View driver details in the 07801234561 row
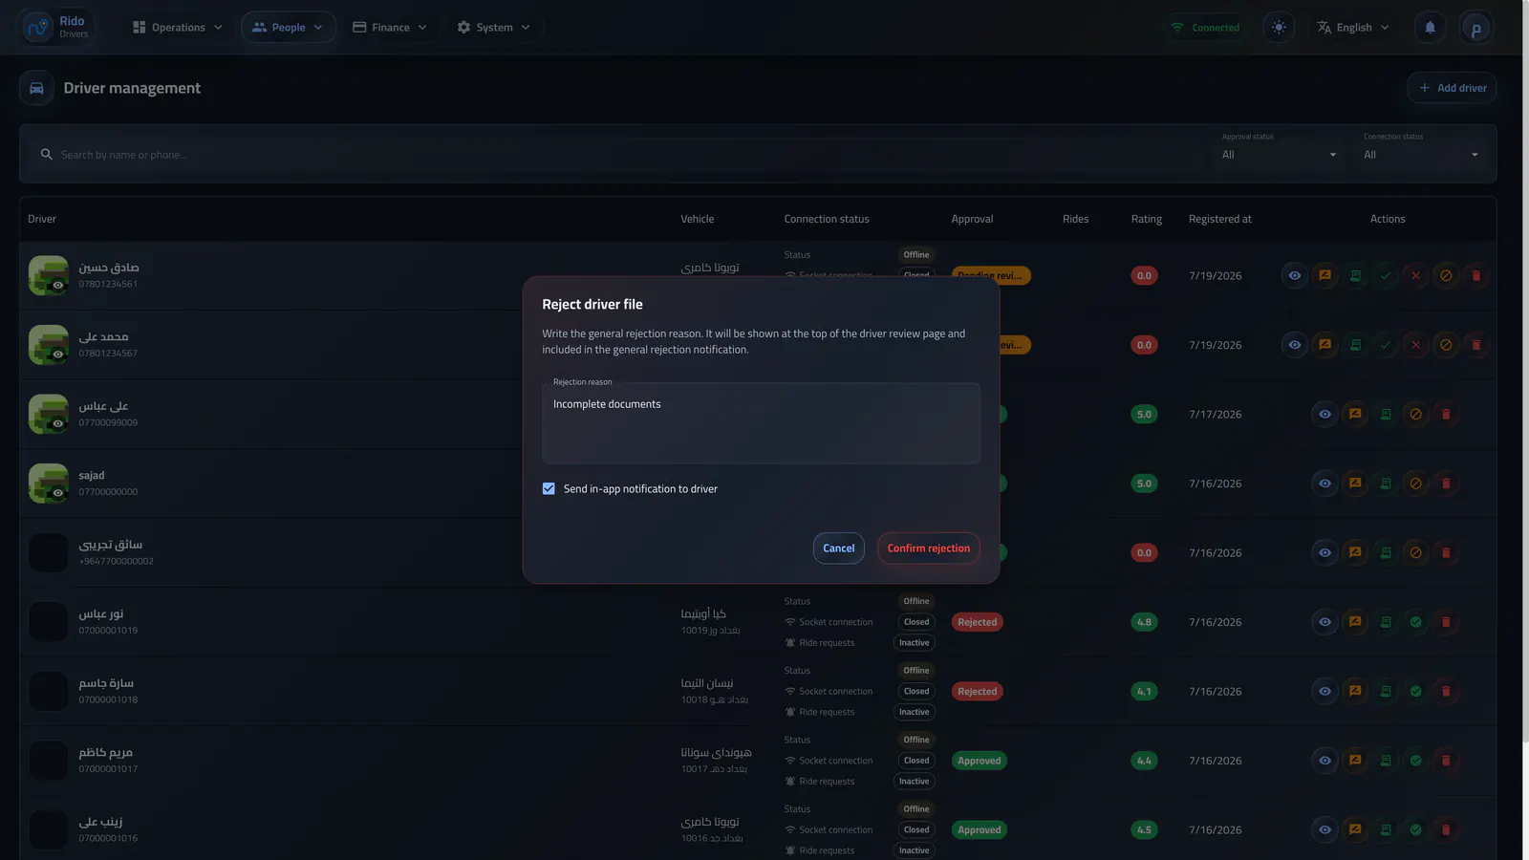This screenshot has width=1529, height=860. click(x=1294, y=275)
